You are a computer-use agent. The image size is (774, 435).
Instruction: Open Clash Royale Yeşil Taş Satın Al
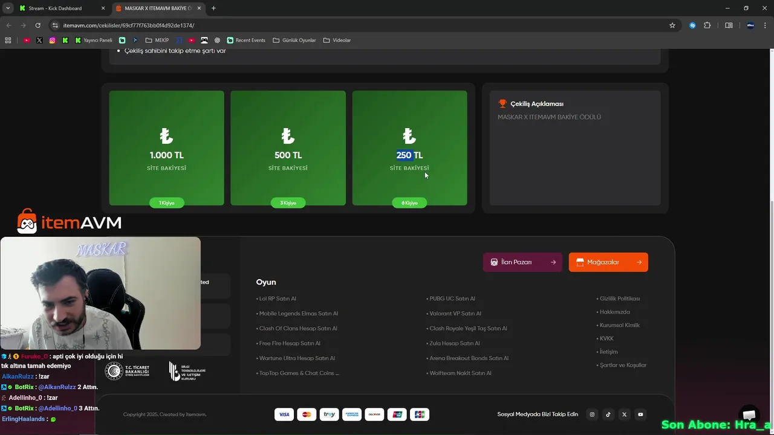click(467, 329)
